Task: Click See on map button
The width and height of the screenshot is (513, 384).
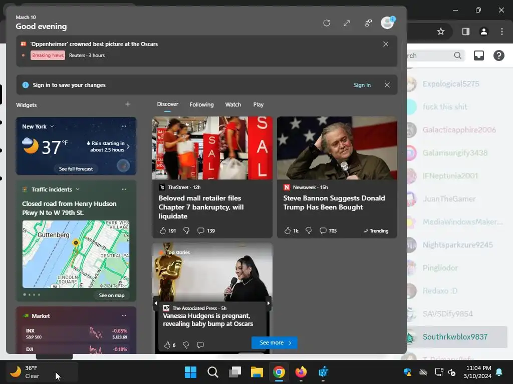Action: (112, 295)
